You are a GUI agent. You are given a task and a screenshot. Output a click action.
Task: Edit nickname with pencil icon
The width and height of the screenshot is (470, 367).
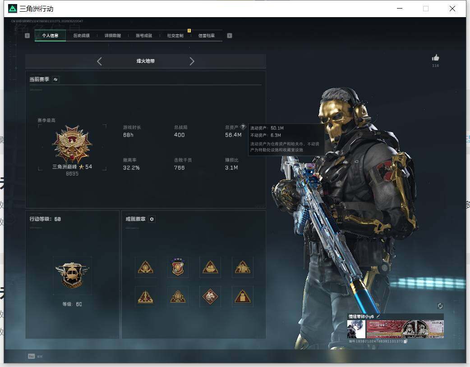[x=378, y=316]
